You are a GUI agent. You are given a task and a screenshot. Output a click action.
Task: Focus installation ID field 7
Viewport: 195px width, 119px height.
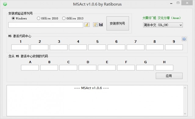[136, 47]
